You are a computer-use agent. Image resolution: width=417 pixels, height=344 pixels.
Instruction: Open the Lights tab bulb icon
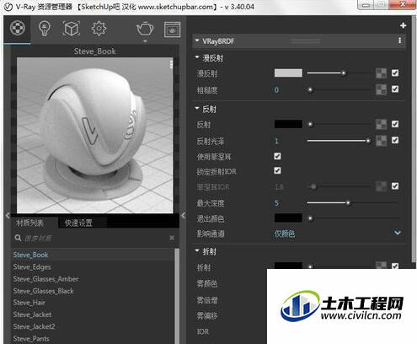[x=45, y=29]
